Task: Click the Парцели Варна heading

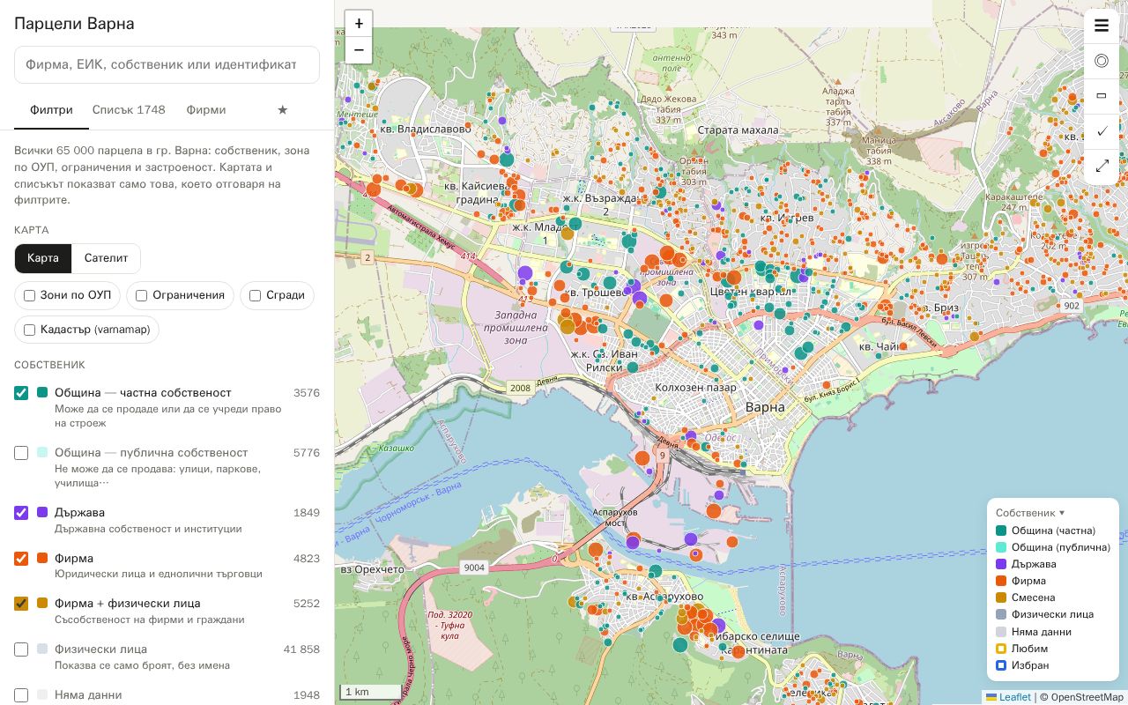Action: (74, 24)
